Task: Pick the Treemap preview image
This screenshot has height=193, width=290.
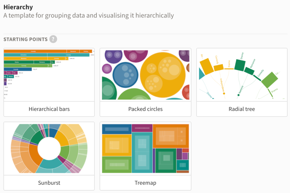Action: click(x=145, y=148)
